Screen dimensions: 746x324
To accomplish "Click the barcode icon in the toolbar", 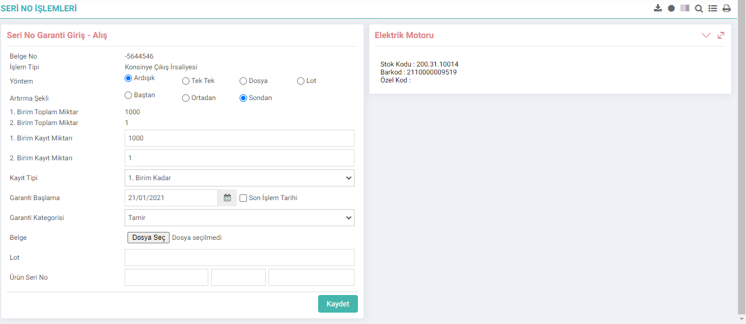I will coord(685,8).
